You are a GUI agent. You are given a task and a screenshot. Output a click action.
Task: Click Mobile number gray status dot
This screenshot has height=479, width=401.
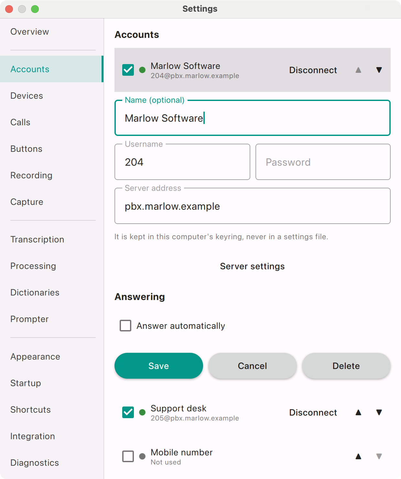click(142, 456)
